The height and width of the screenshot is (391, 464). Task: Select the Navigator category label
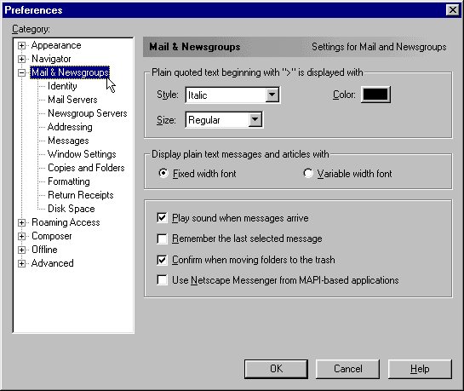pyautogui.click(x=51, y=59)
